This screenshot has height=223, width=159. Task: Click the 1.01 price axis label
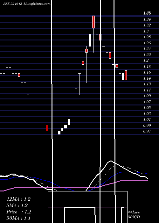click(147, 119)
